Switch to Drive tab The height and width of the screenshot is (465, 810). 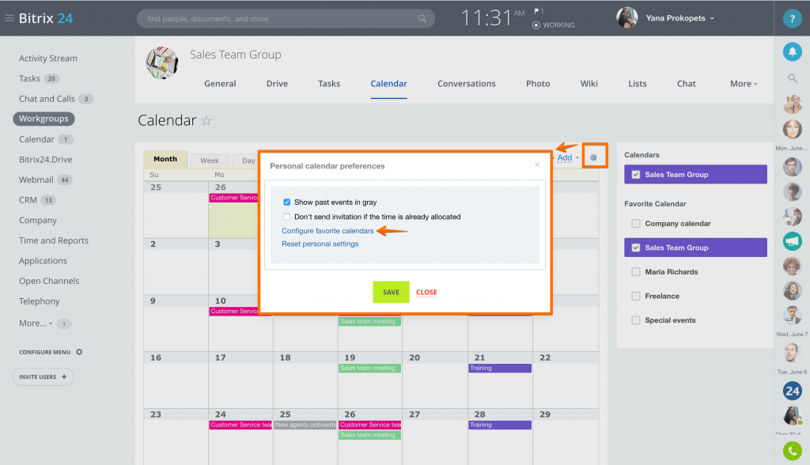tap(277, 84)
